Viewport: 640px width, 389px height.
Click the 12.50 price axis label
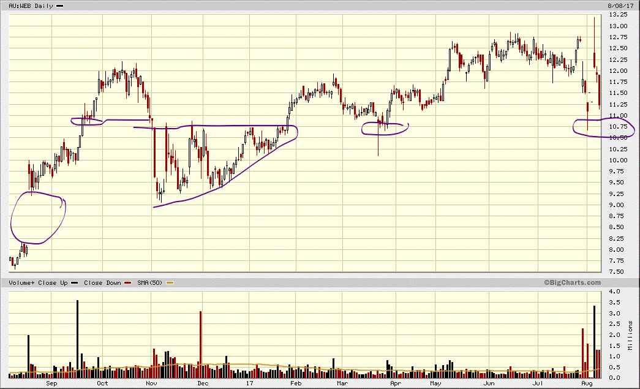tap(618, 48)
